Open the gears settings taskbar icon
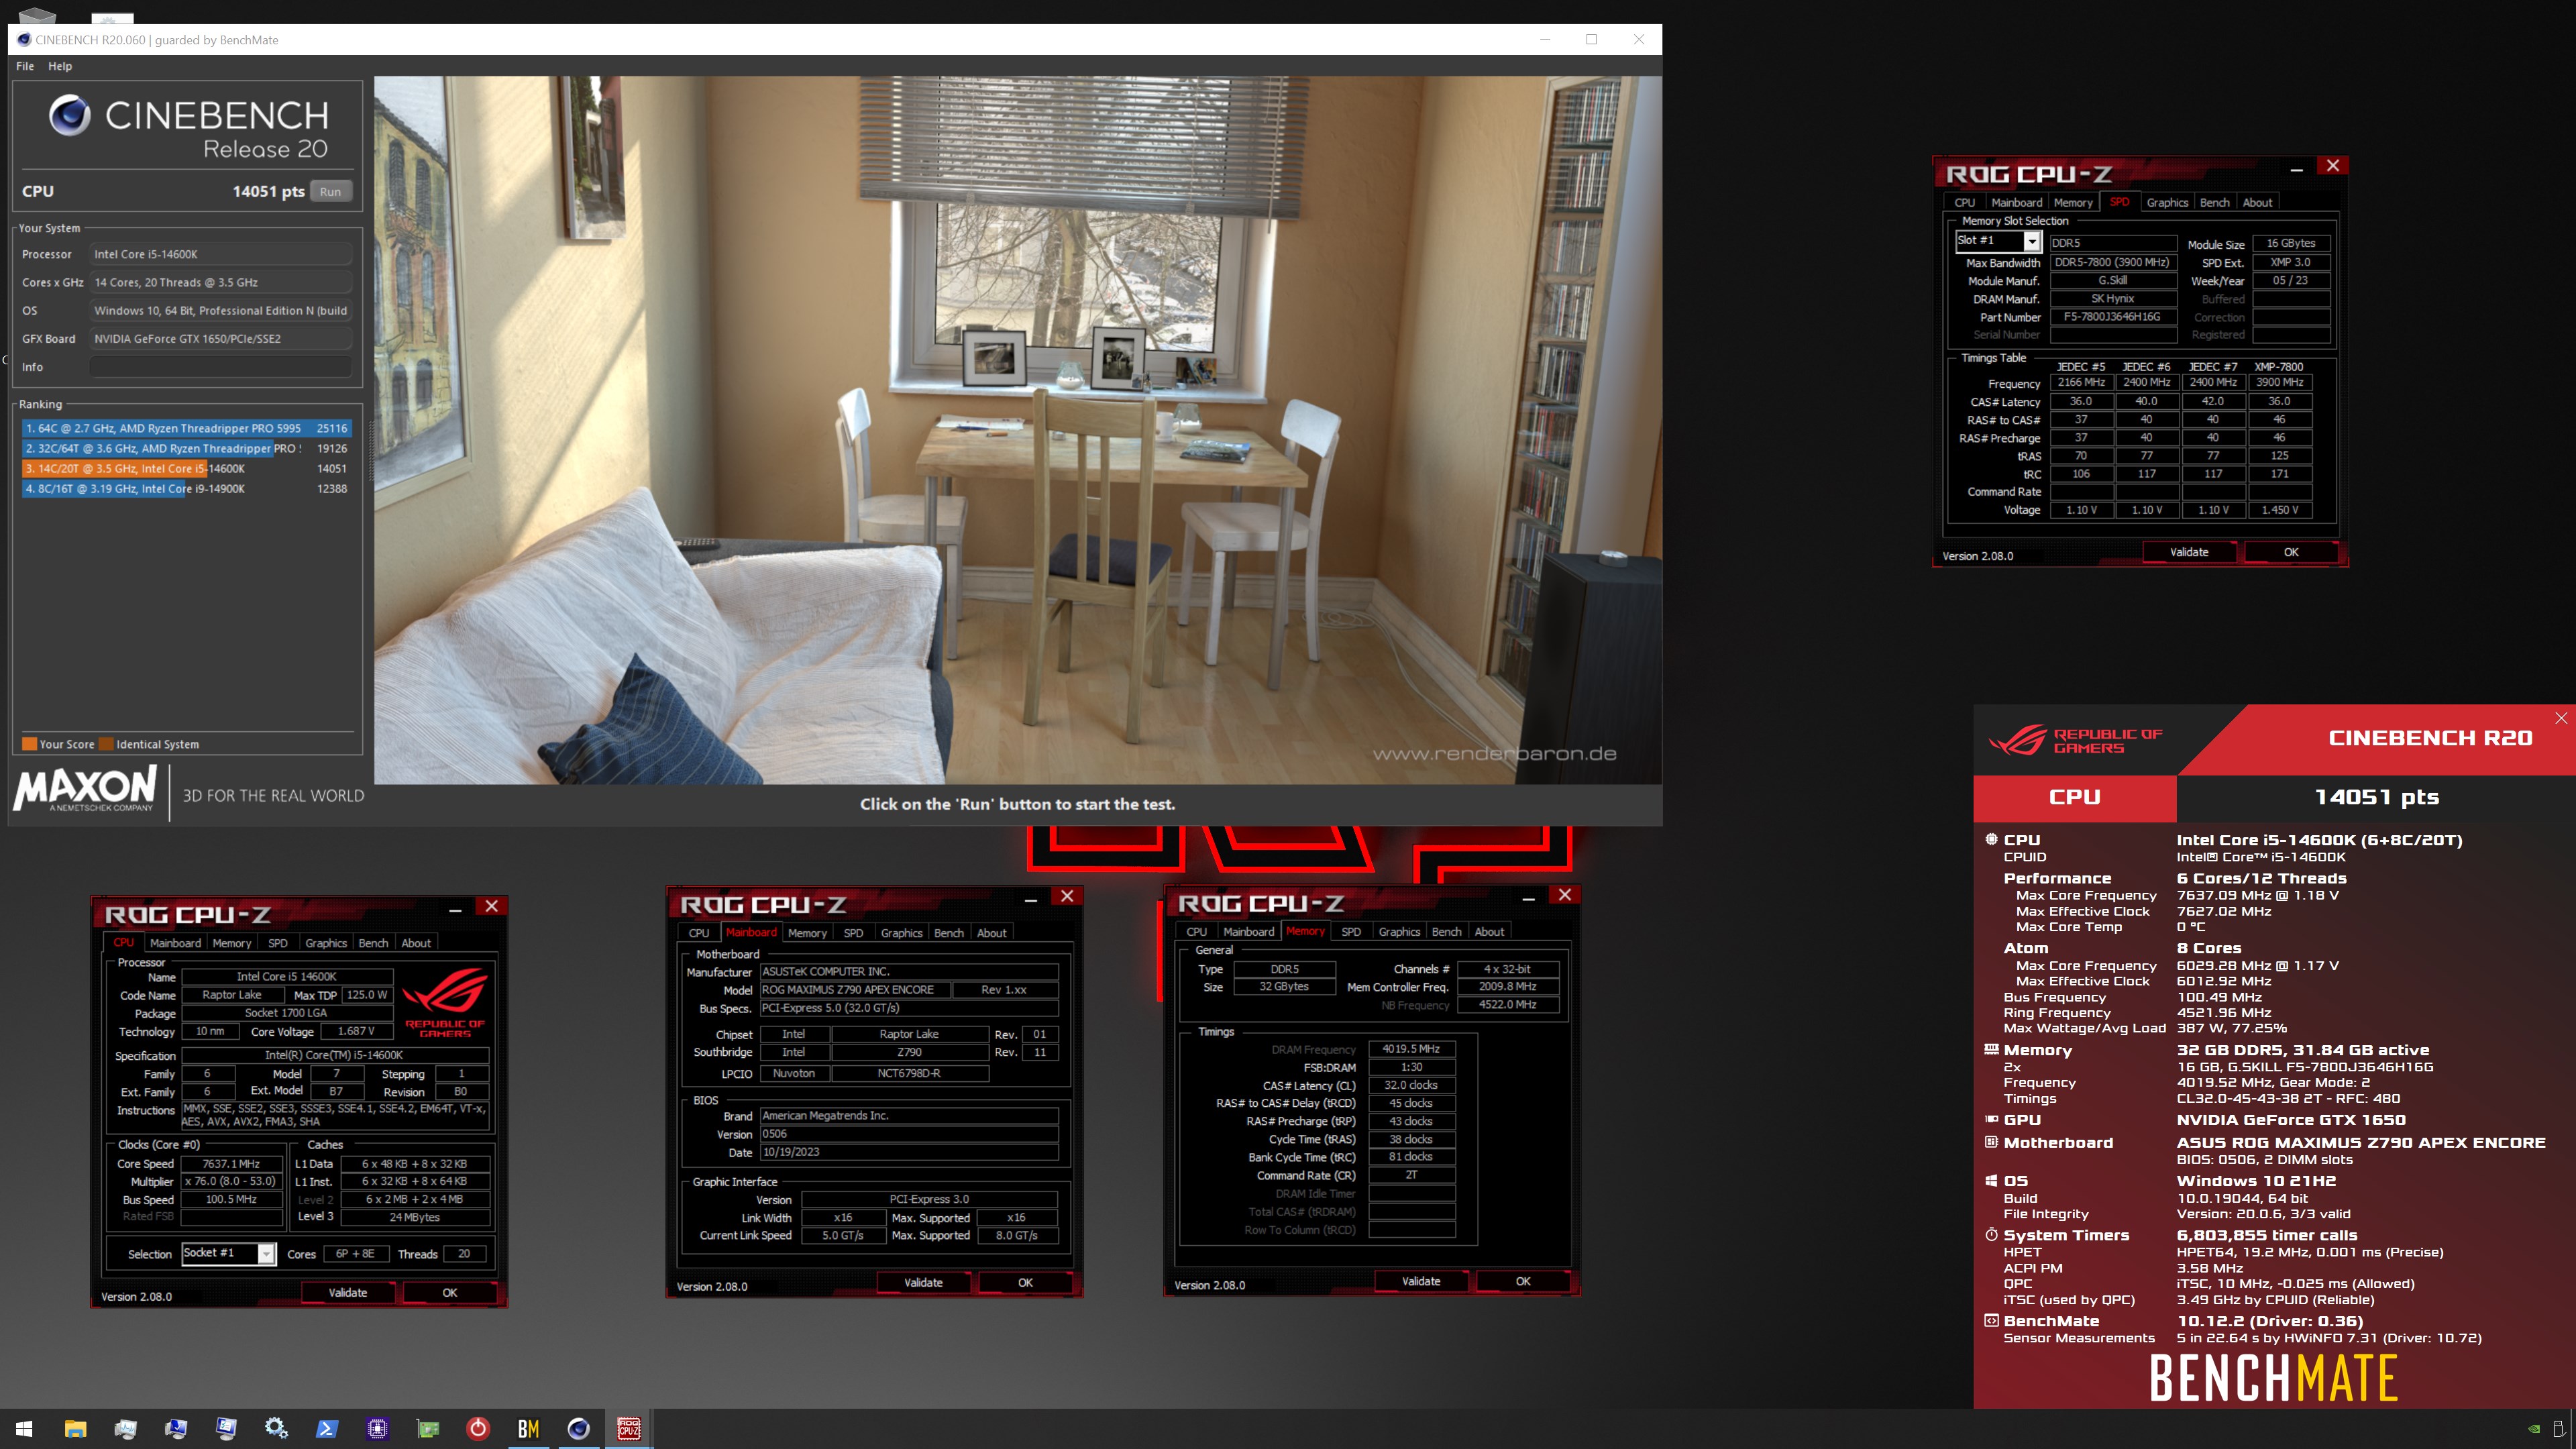 tap(277, 1428)
